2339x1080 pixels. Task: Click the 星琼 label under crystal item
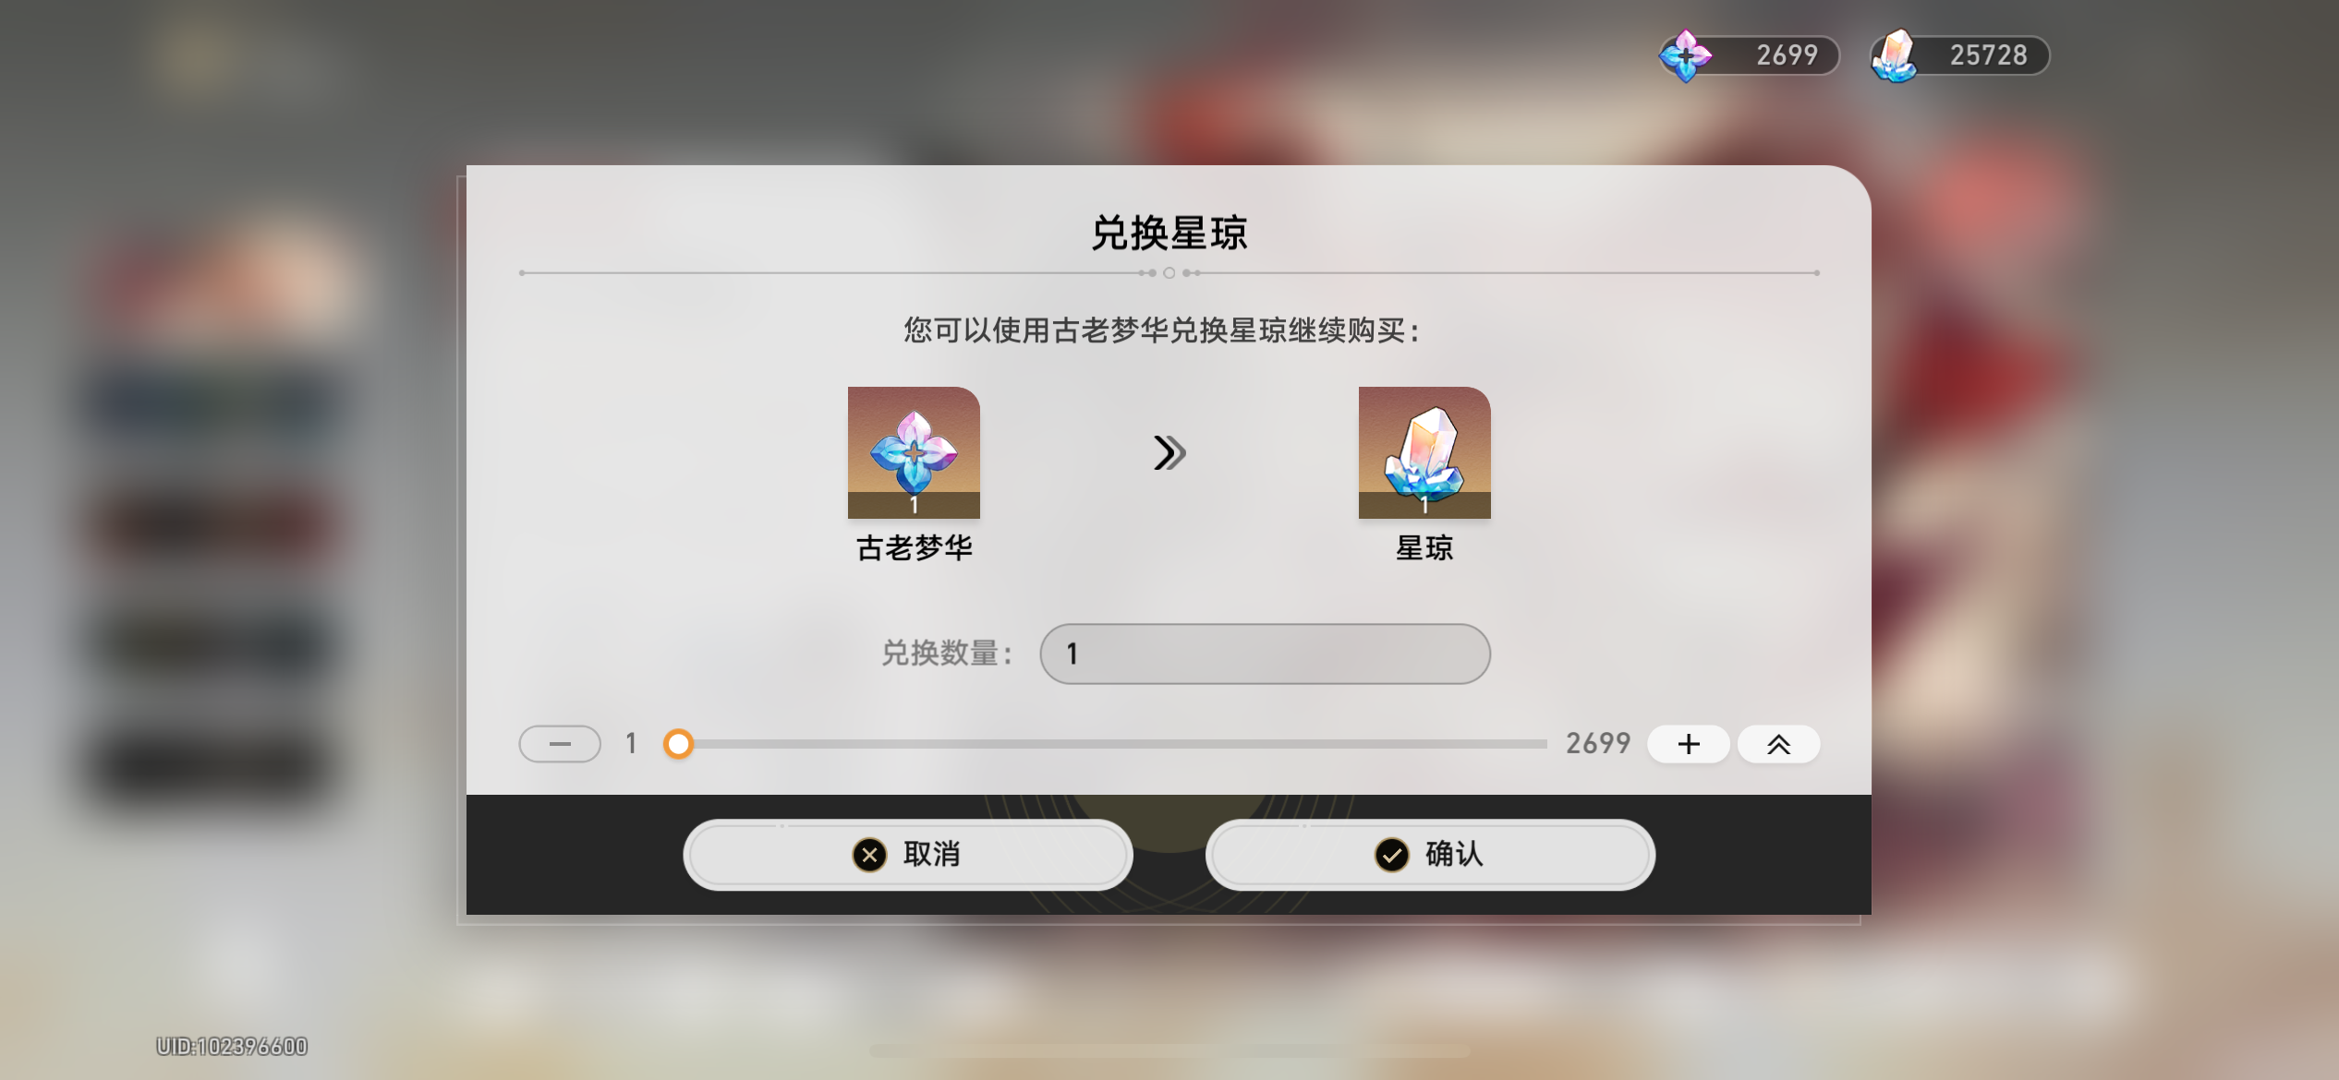click(x=1424, y=548)
